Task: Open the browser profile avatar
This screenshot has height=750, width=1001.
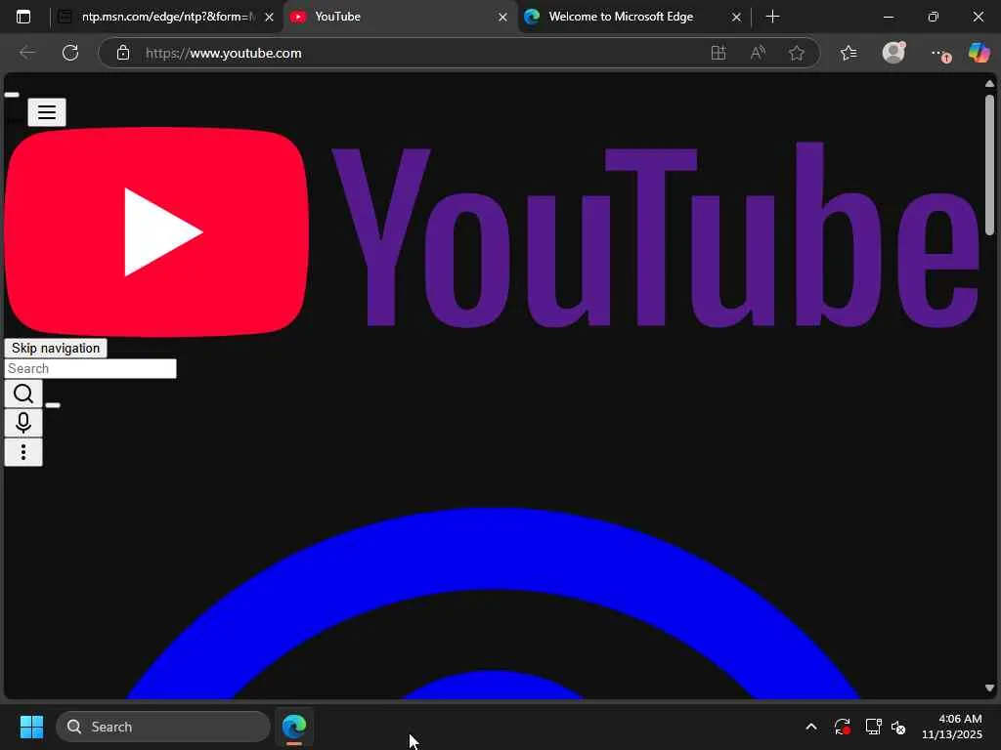Action: (x=893, y=53)
